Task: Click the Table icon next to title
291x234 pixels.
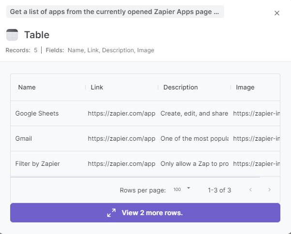Action: pyautogui.click(x=12, y=35)
